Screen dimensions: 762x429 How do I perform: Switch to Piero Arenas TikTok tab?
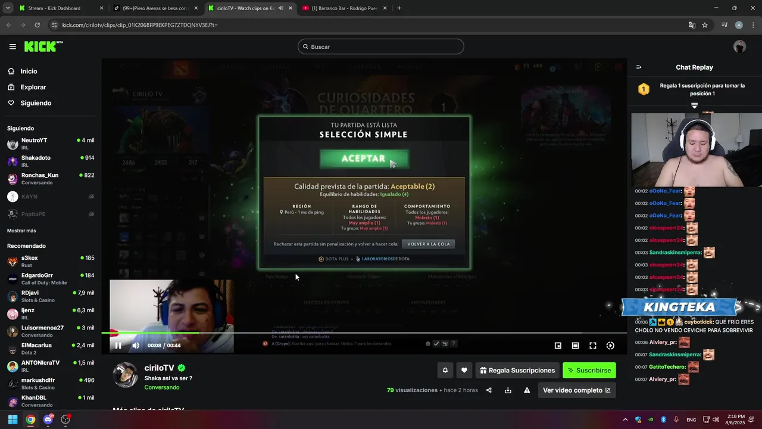(155, 8)
